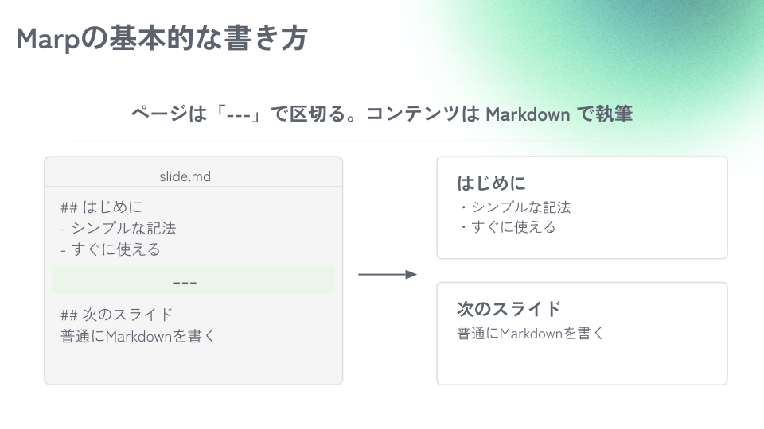Click empty space at bottom of code box
Screen dimensions: 764x429
193,365
